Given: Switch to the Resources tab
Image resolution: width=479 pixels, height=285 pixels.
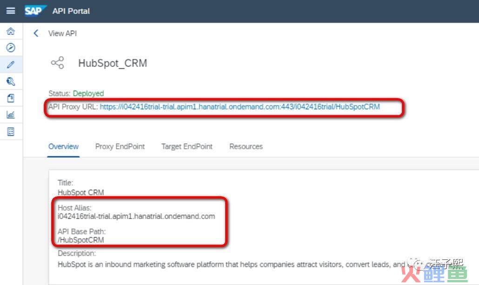Looking at the screenshot, I should coord(246,146).
